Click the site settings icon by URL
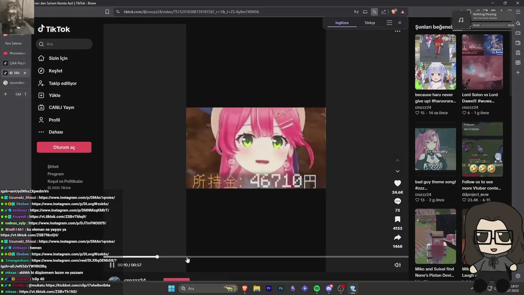524x295 pixels. [x=118, y=12]
